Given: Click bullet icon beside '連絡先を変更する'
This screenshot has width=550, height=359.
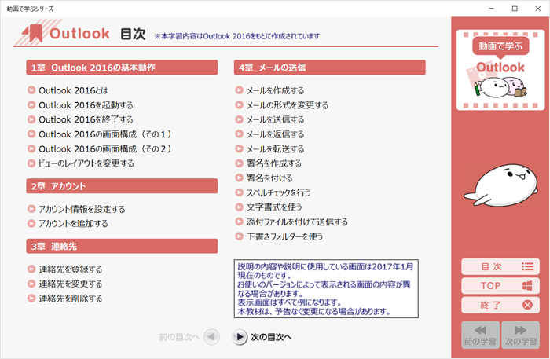Looking at the screenshot, I should [31, 284].
